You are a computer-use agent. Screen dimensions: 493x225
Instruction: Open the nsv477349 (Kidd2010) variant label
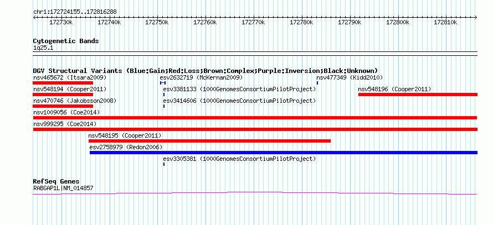coord(350,77)
